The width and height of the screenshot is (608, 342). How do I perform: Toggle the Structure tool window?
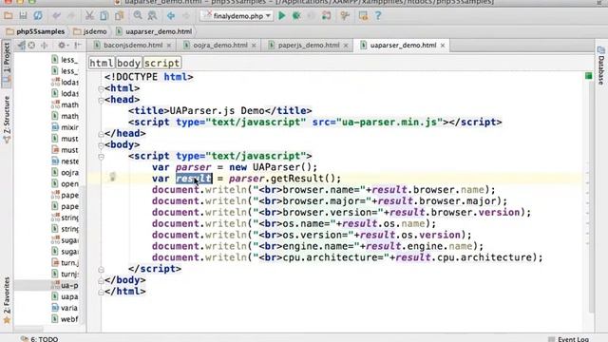coord(7,120)
